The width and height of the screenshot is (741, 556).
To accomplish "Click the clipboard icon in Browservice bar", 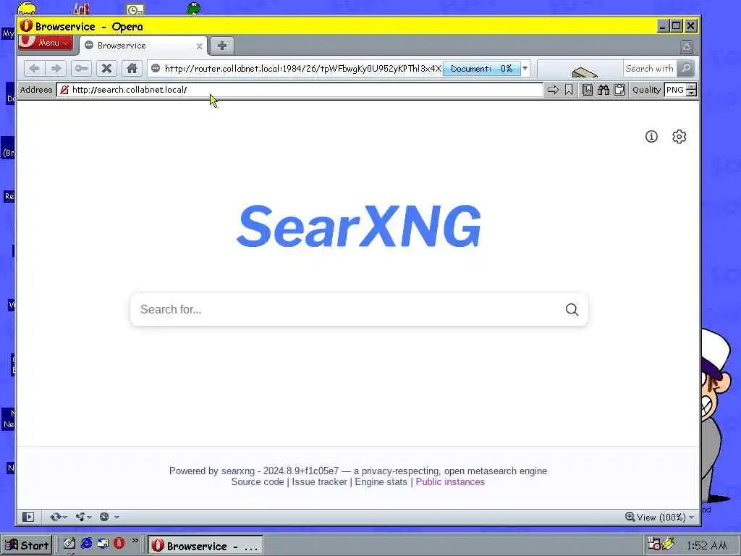I will click(x=619, y=90).
